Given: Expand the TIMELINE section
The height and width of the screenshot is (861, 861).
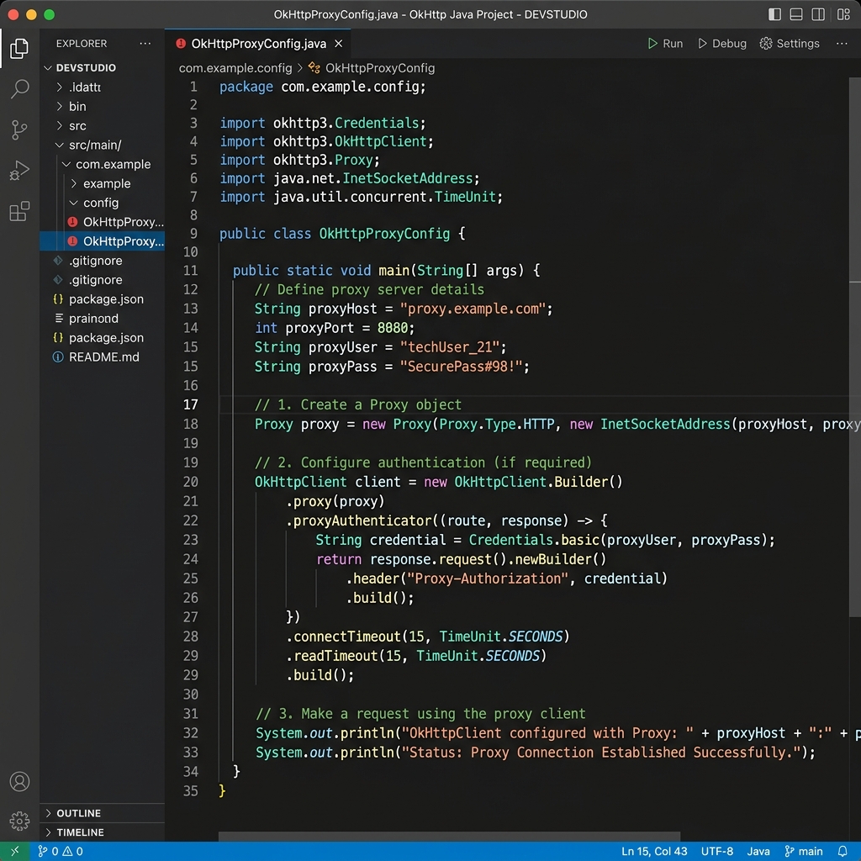Looking at the screenshot, I should tap(102, 832).
